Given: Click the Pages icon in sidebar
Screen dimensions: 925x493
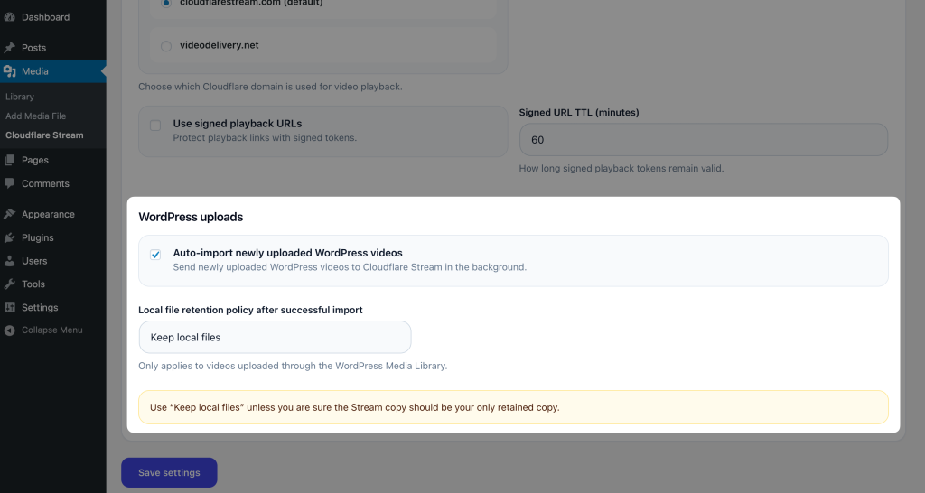Looking at the screenshot, I should [x=10, y=161].
